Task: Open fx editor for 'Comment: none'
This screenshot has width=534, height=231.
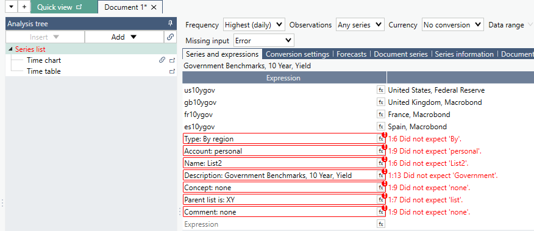Action: [x=381, y=212]
